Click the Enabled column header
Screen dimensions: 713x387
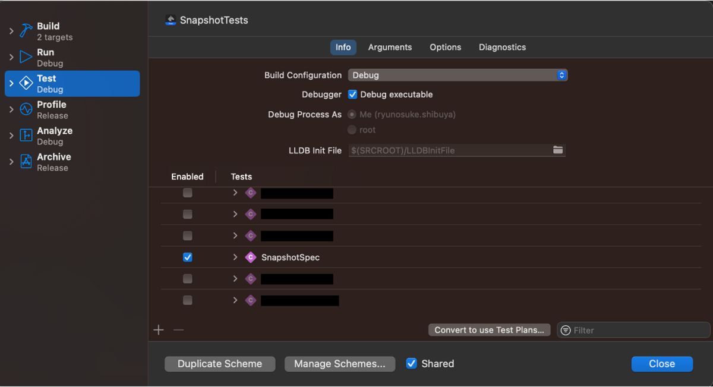point(187,177)
